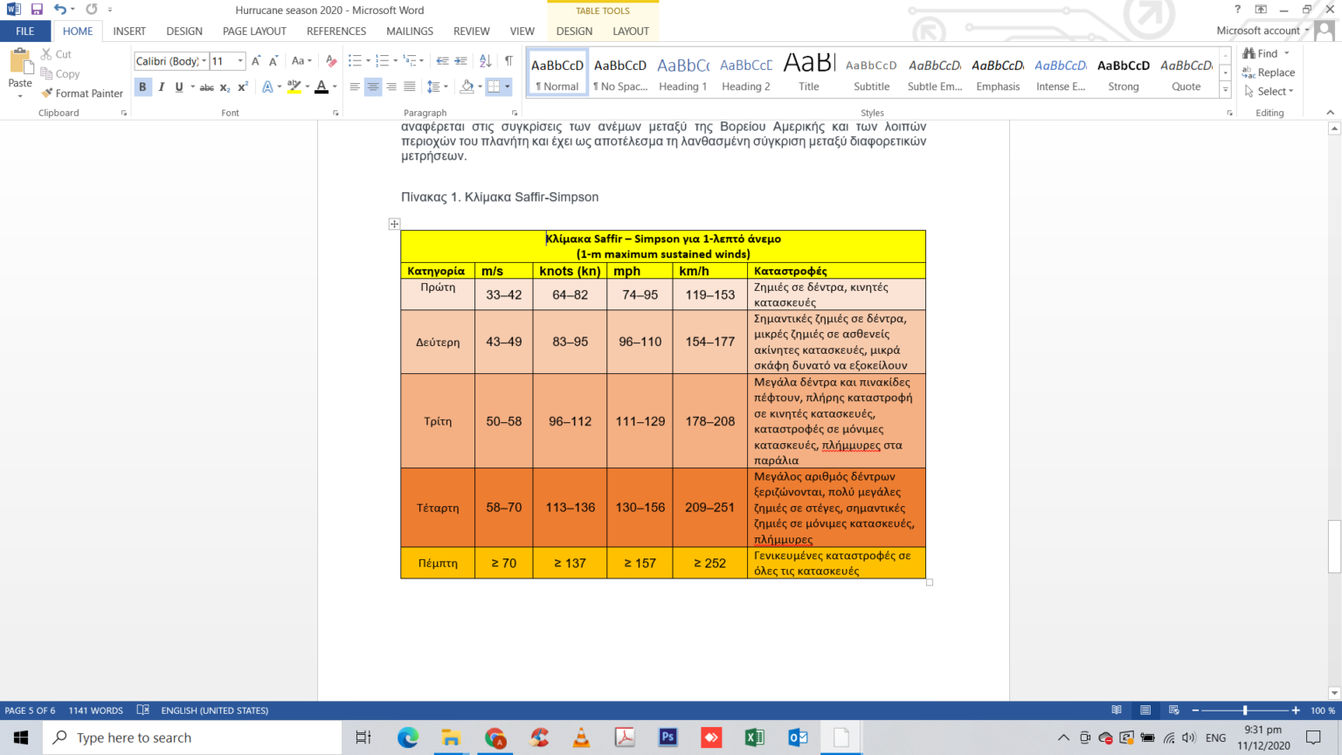The width and height of the screenshot is (1342, 755).
Task: Open the REFERENCES ribbon tab
Action: [336, 31]
